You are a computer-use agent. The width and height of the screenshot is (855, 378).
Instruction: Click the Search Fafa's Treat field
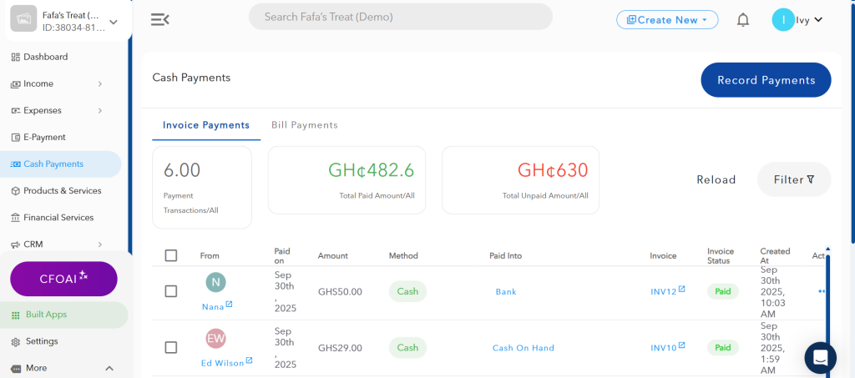pyautogui.click(x=400, y=17)
